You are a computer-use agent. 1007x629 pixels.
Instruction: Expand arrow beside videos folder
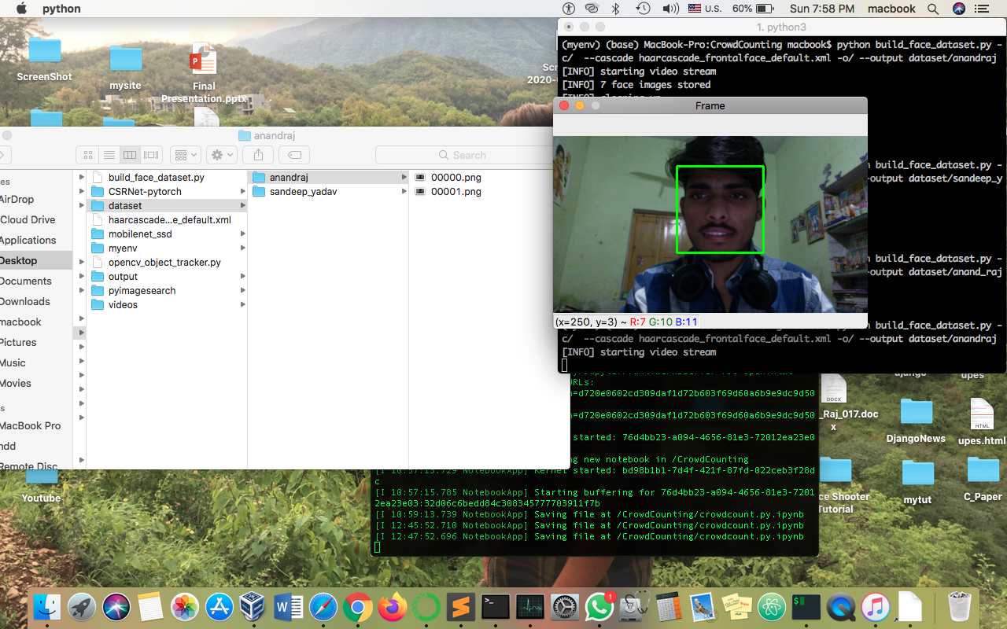point(242,305)
